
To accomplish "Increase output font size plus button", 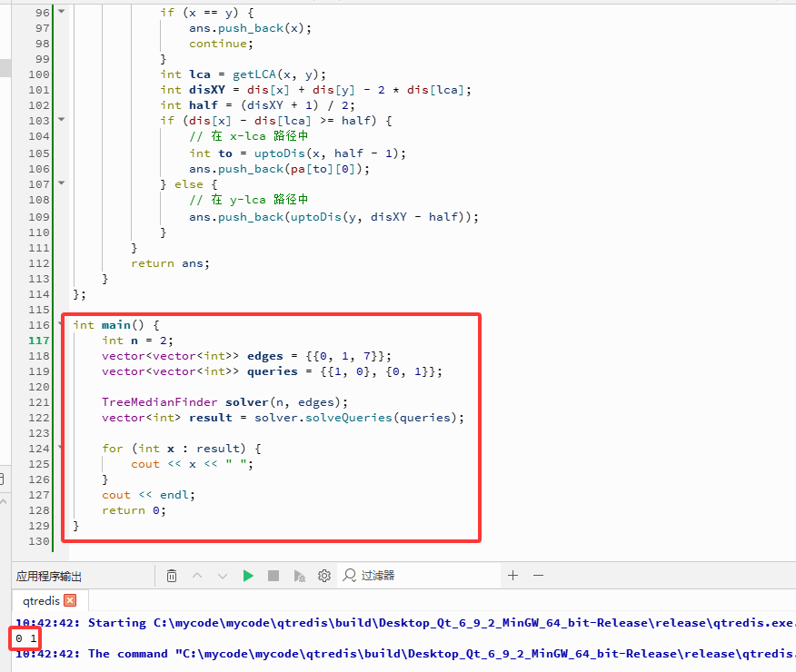I will [512, 575].
